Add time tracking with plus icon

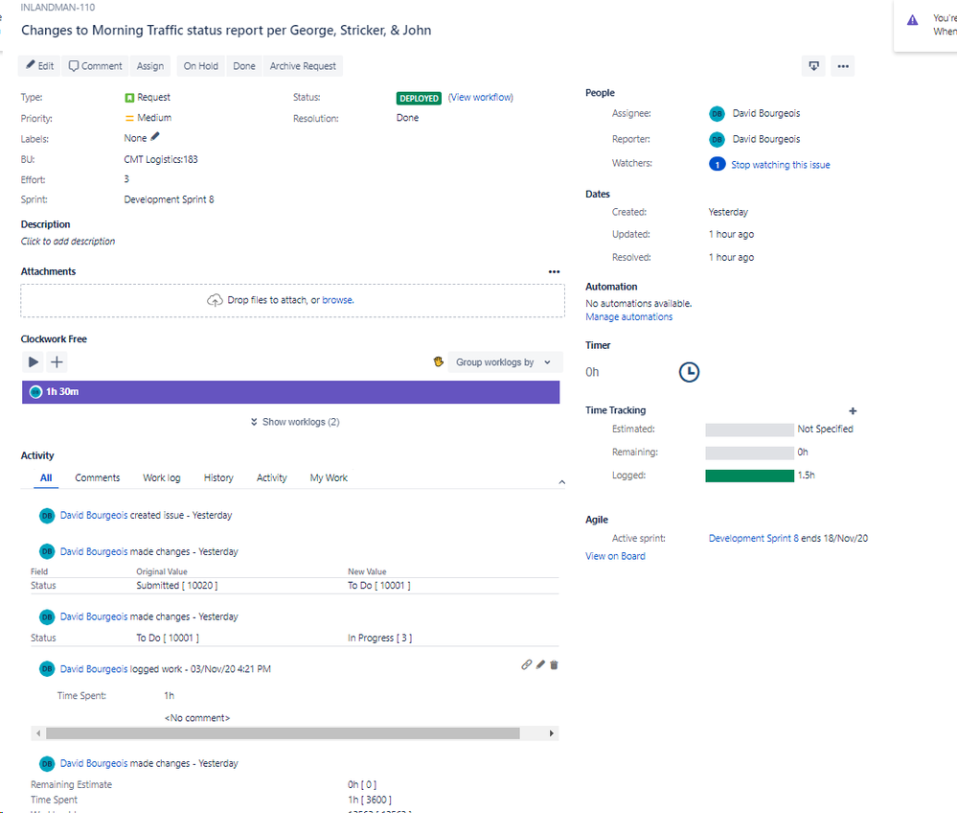(853, 411)
